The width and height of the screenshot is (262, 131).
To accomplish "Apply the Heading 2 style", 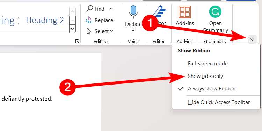I will [45, 20].
